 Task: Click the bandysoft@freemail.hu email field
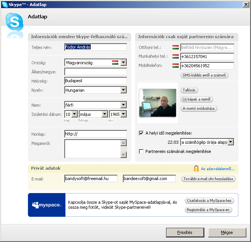91,179
